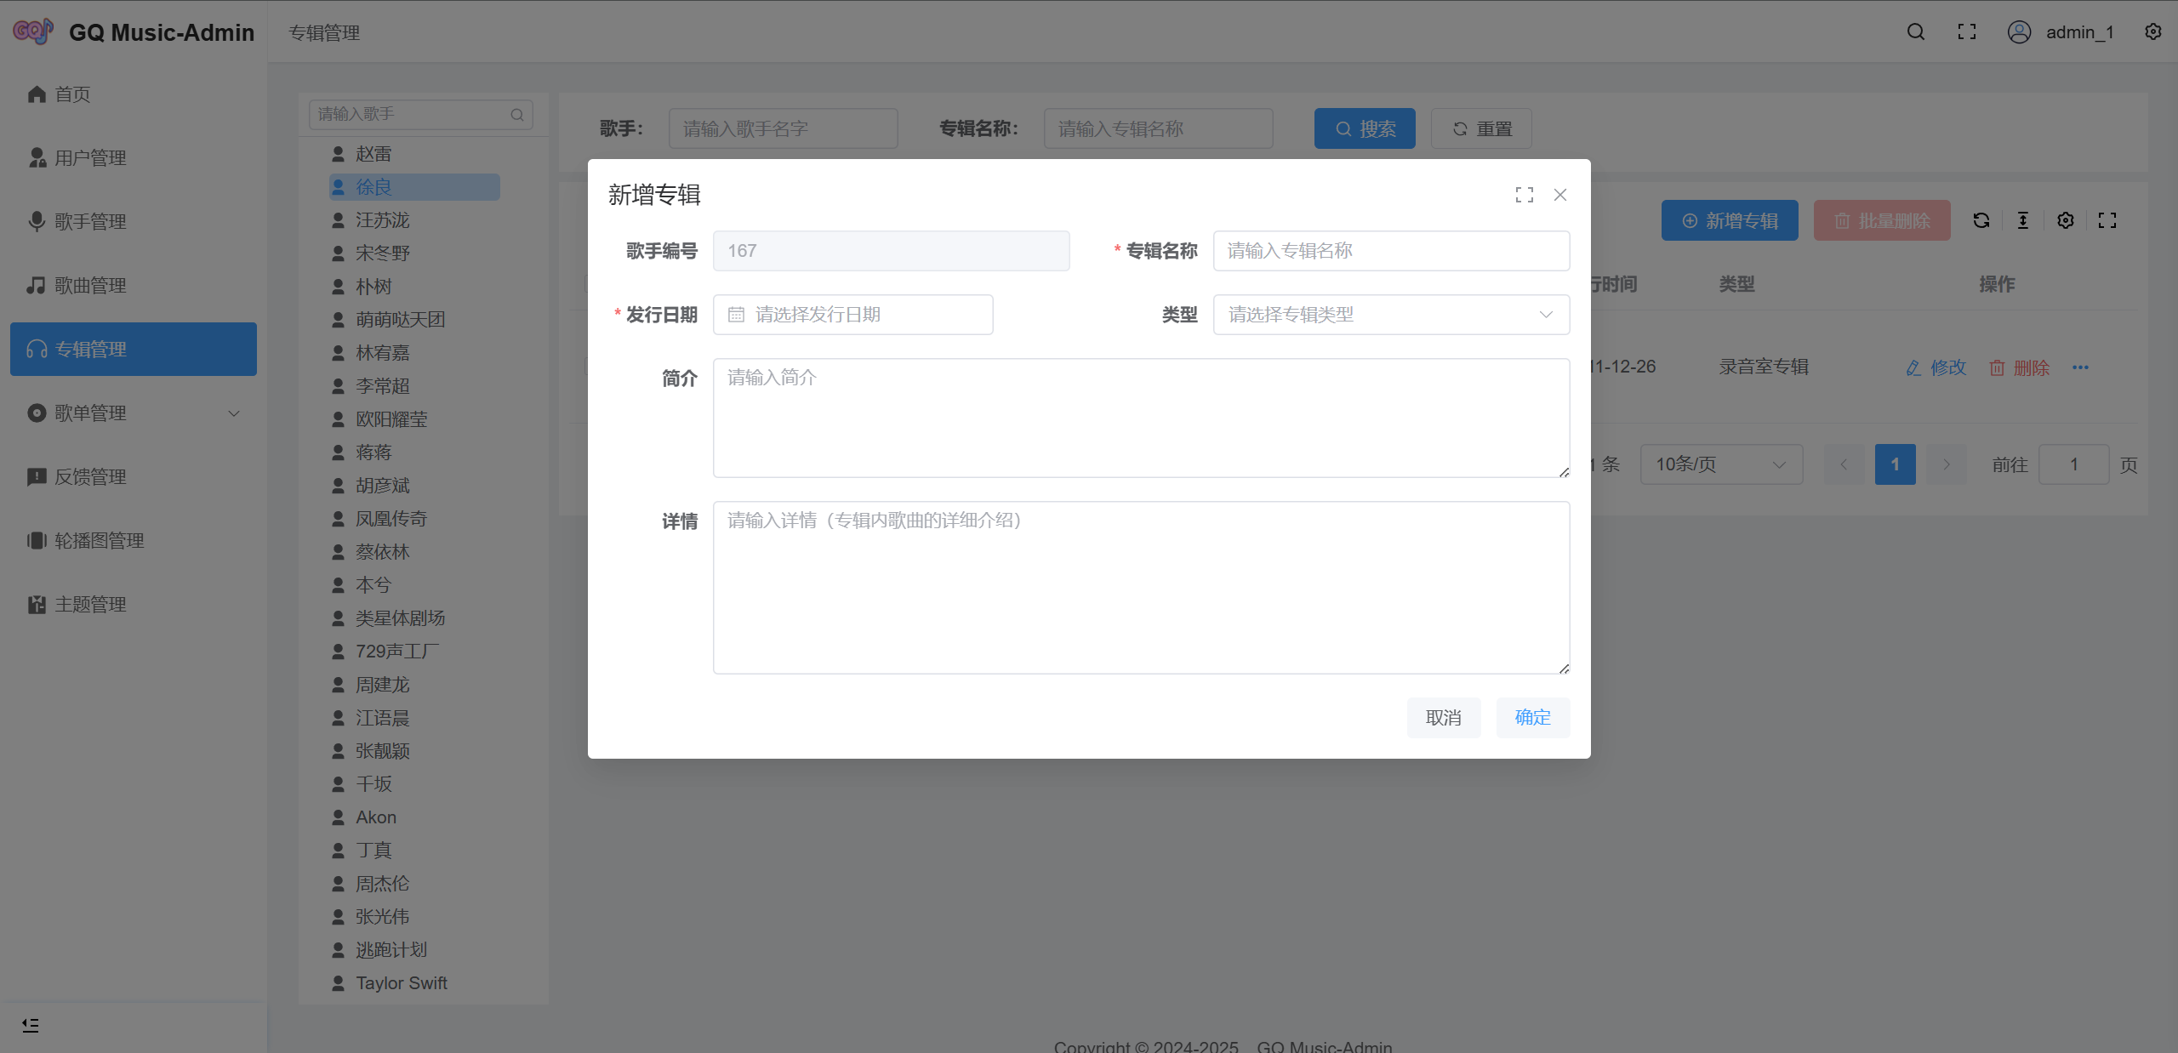Click the 确定 confirm button
Screen dimensions: 2178x1053
[x=1532, y=718]
